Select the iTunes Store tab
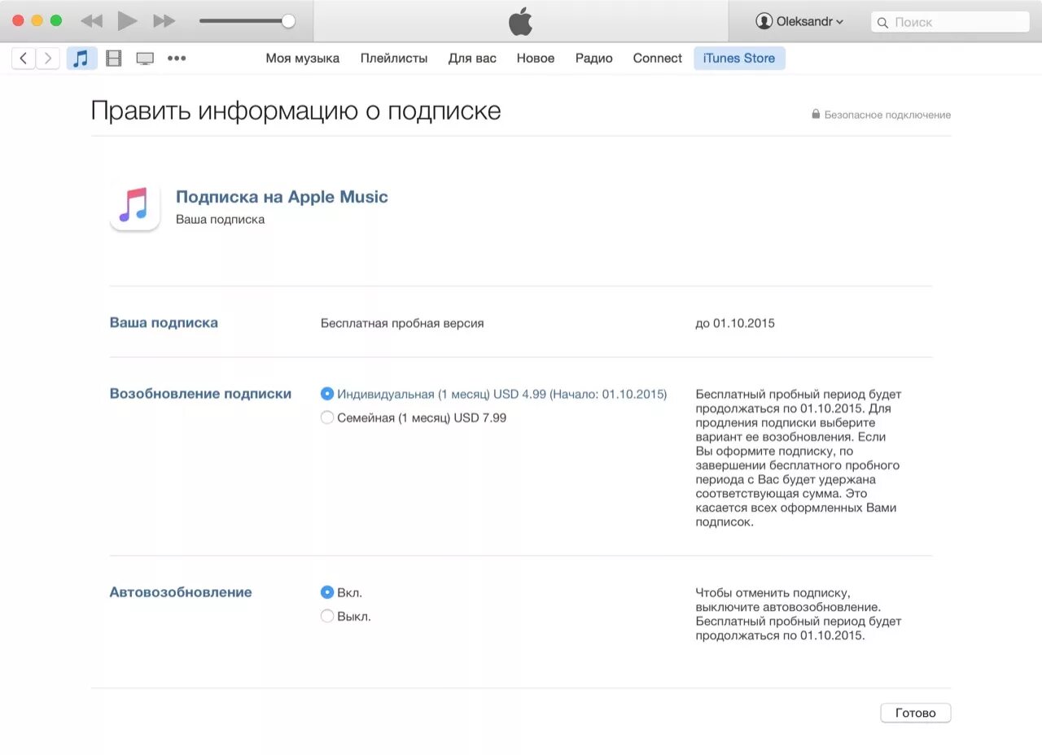This screenshot has height=755, width=1042. 739,58
